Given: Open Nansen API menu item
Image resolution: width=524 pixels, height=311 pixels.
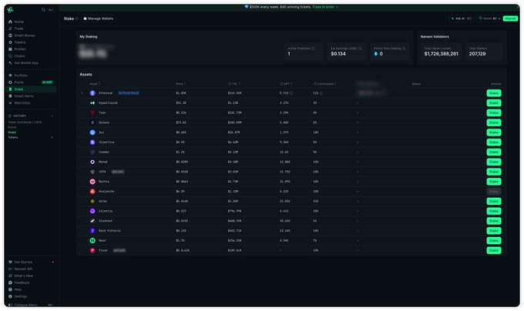Looking at the screenshot, I should click(23, 269).
